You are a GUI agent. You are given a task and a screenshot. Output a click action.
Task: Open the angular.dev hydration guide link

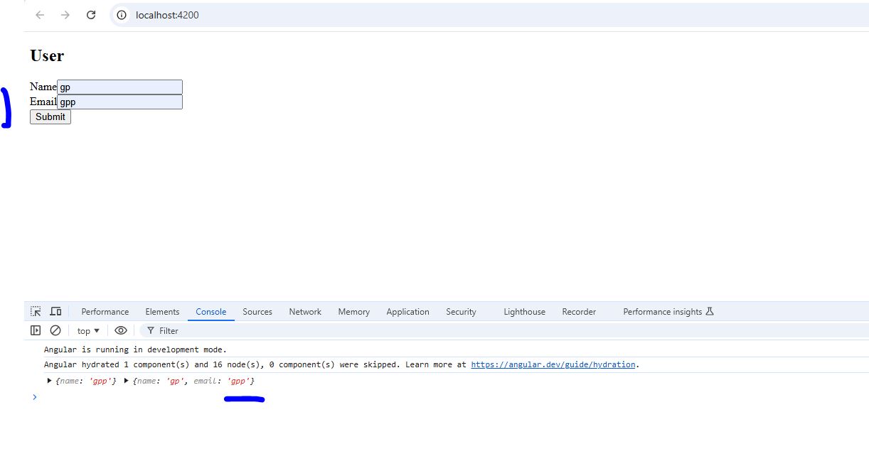553,364
